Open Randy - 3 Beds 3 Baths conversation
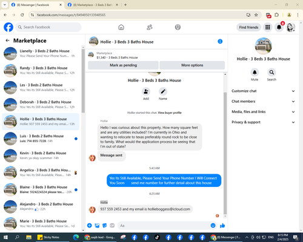This screenshot has height=242, width=303. pyautogui.click(x=41, y=71)
